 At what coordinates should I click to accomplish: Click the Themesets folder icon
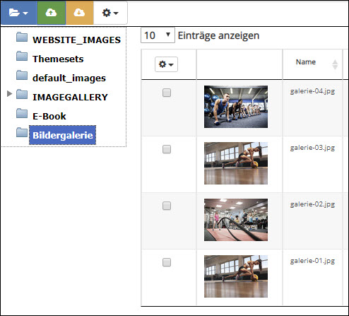click(22, 56)
